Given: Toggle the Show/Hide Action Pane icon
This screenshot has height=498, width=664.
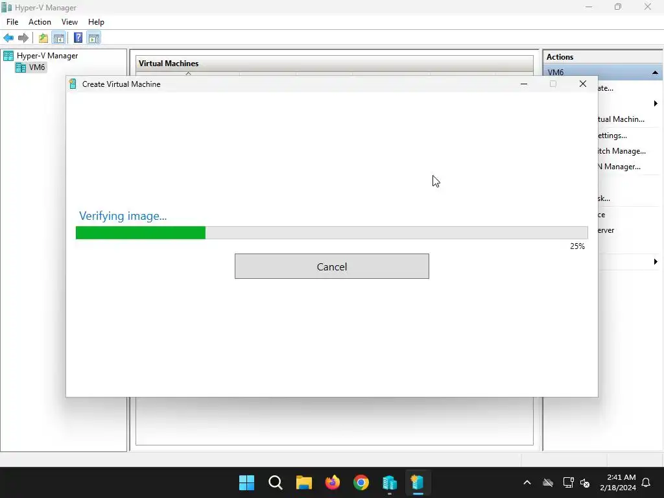Looking at the screenshot, I should (94, 38).
